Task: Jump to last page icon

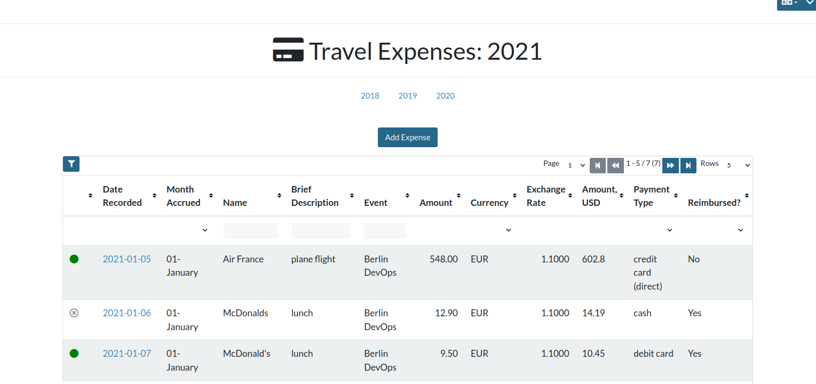Action: (x=688, y=165)
